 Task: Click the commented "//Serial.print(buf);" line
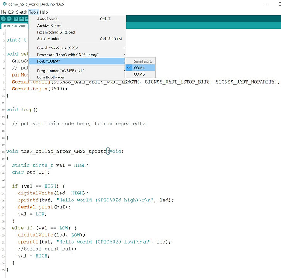[x=47, y=249]
